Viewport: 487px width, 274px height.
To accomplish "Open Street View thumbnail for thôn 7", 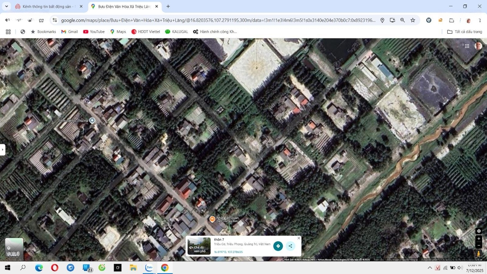I will 199,246.
